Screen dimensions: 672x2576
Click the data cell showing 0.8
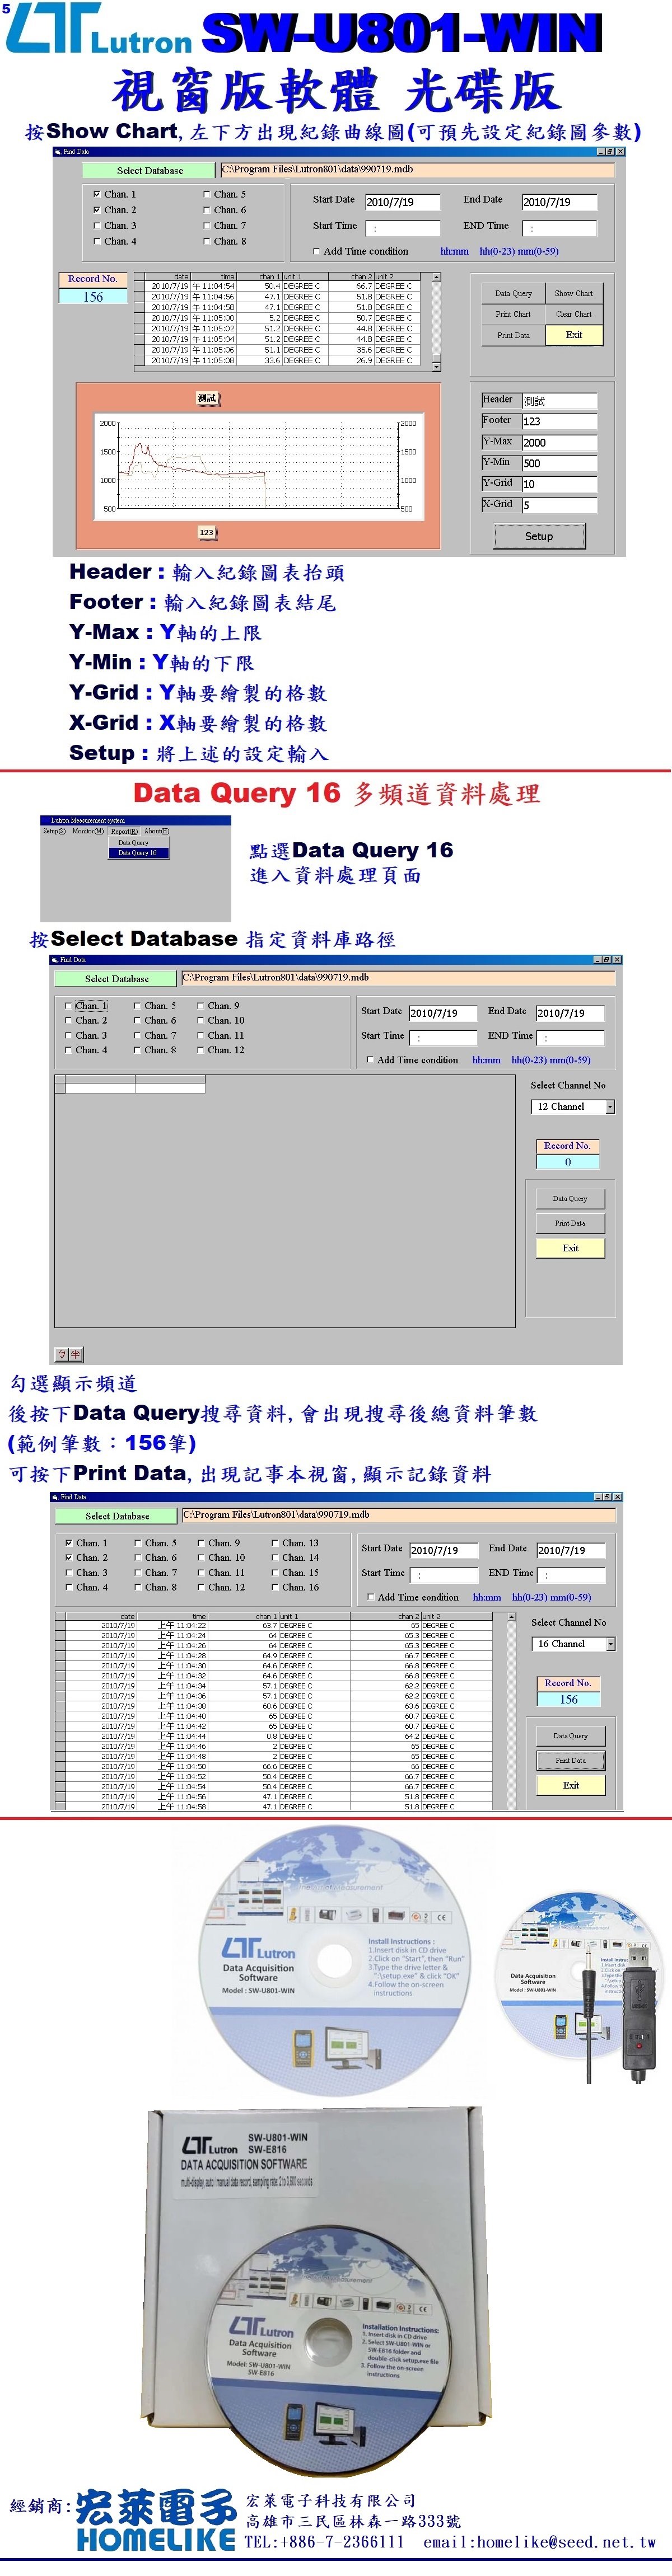[x=243, y=1736]
